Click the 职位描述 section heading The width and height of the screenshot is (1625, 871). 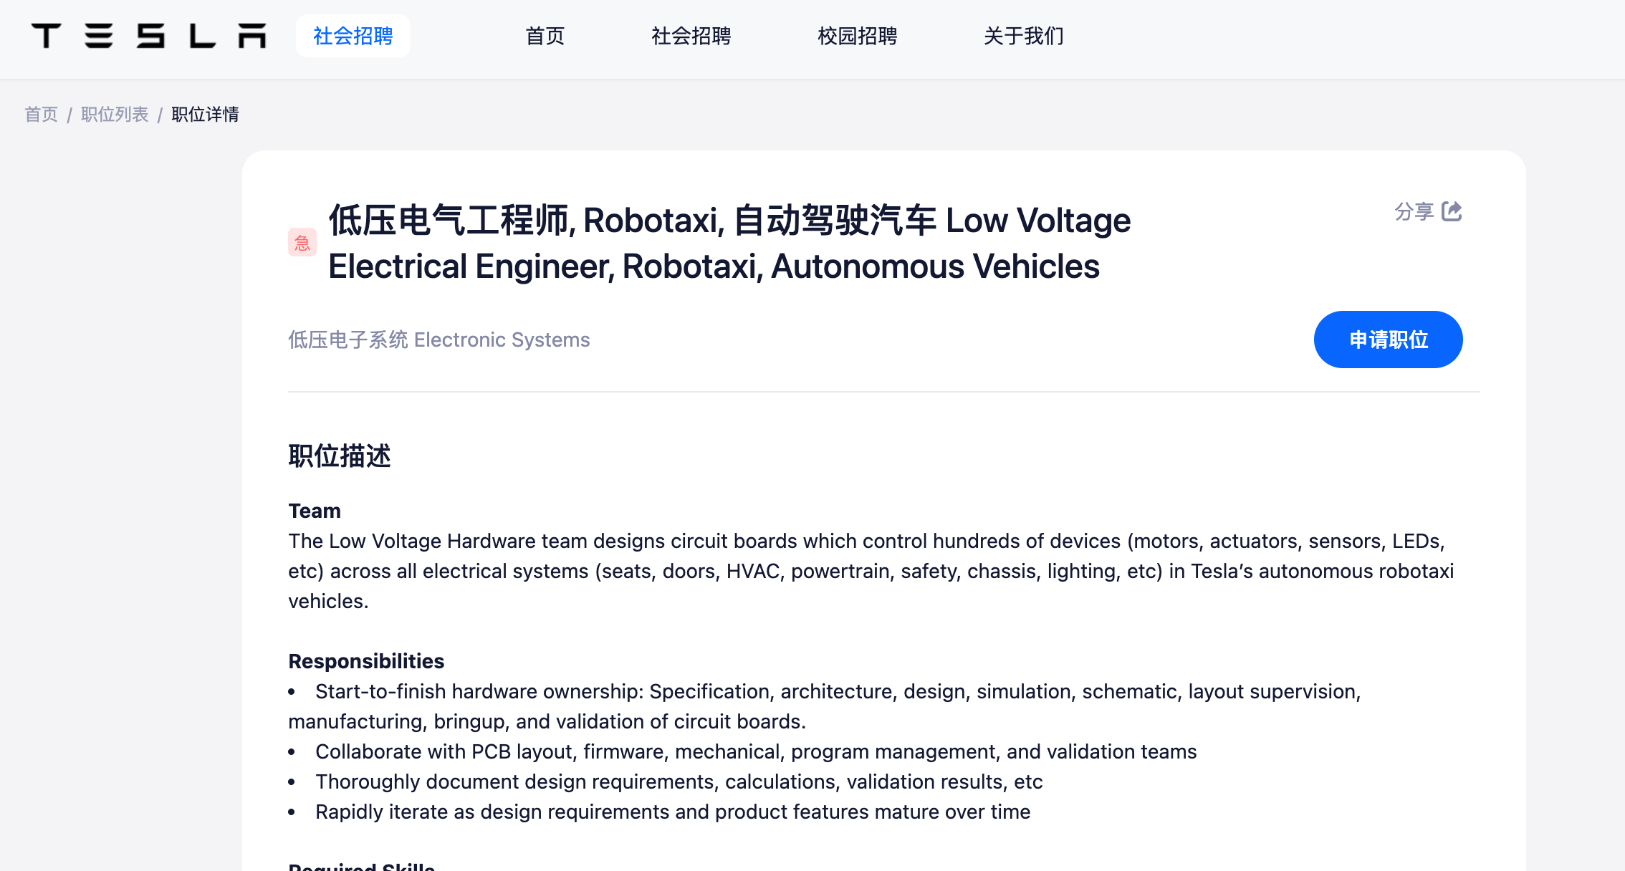pos(340,456)
